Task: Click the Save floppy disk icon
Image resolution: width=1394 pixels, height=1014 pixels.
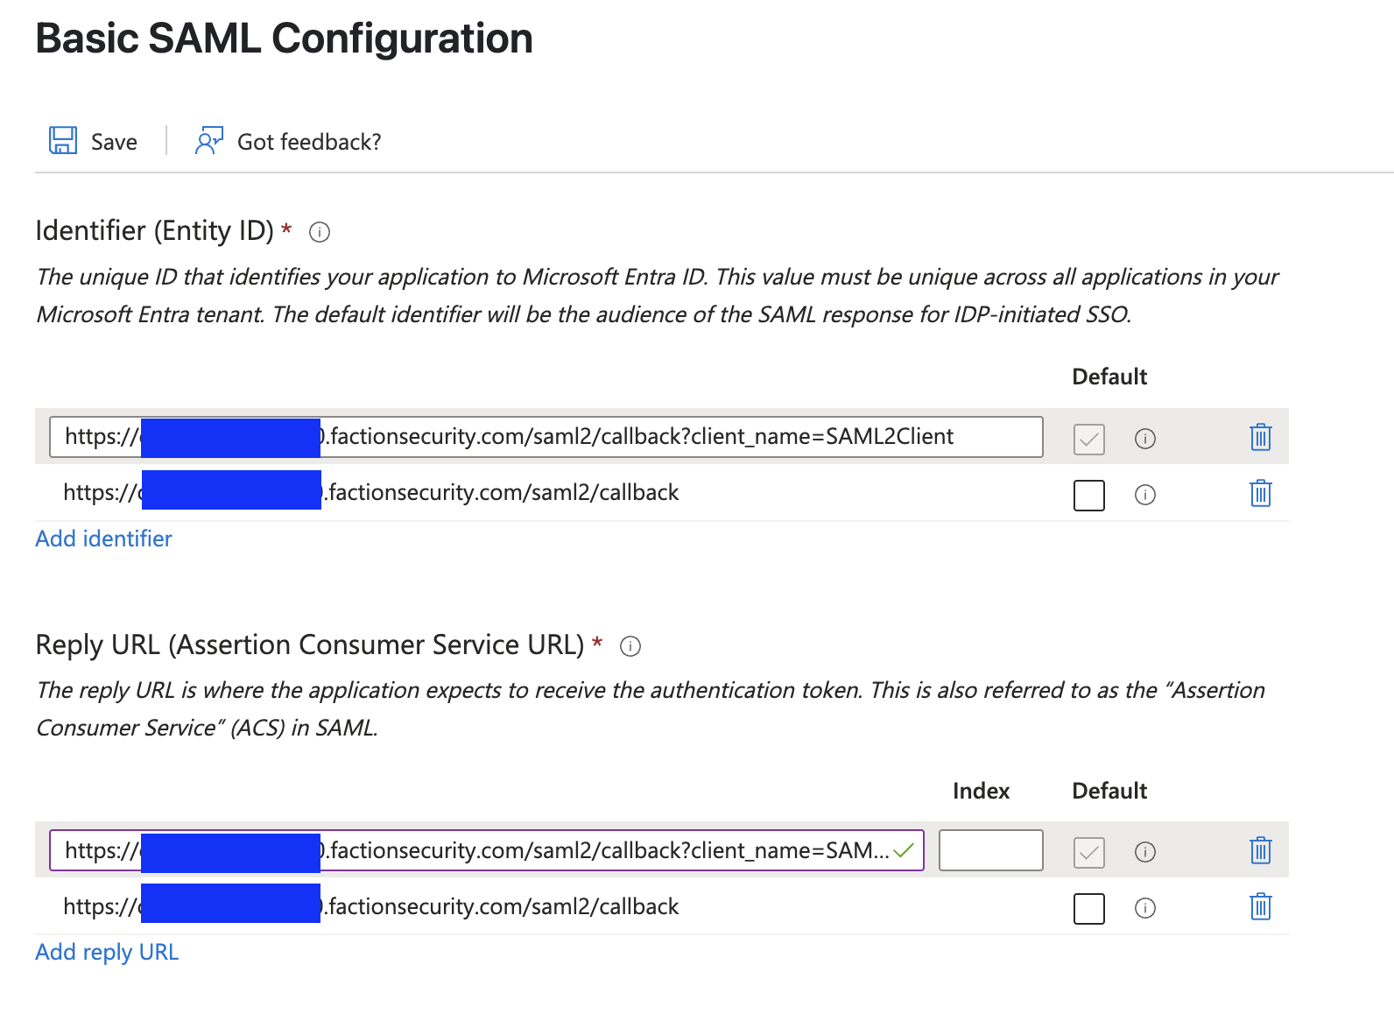Action: [63, 140]
